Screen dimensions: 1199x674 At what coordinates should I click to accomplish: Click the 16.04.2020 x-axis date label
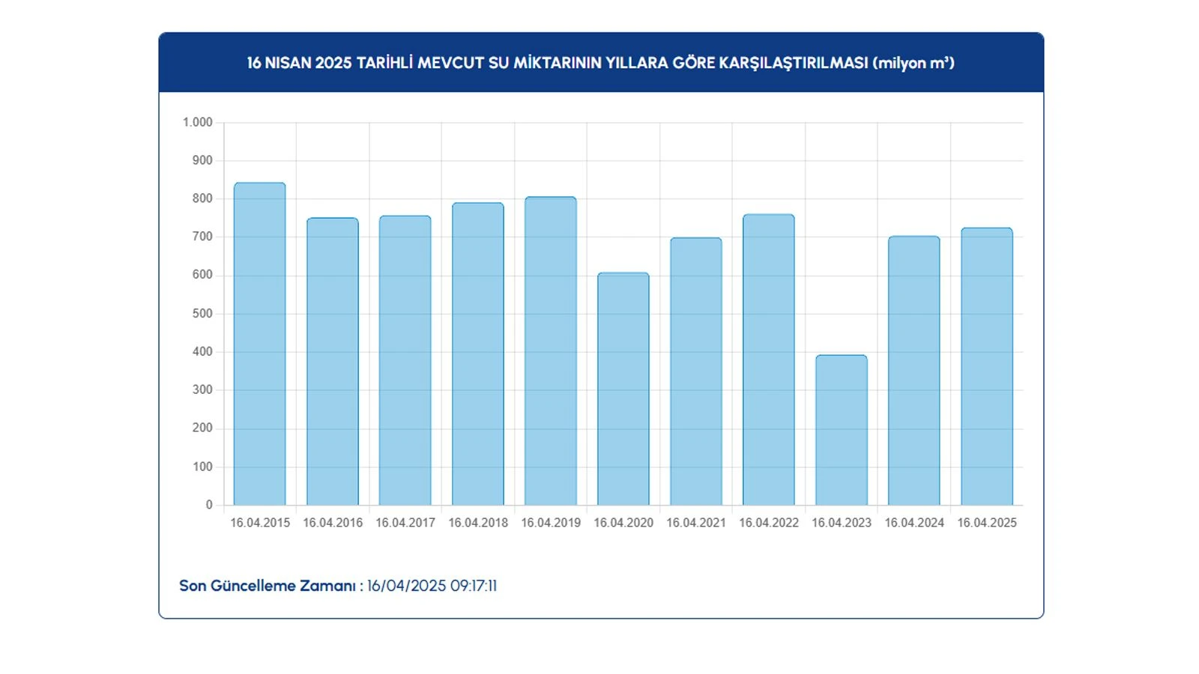(x=623, y=523)
